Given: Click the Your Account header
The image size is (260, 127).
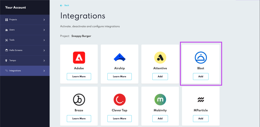Looking at the screenshot, I should click(15, 7).
